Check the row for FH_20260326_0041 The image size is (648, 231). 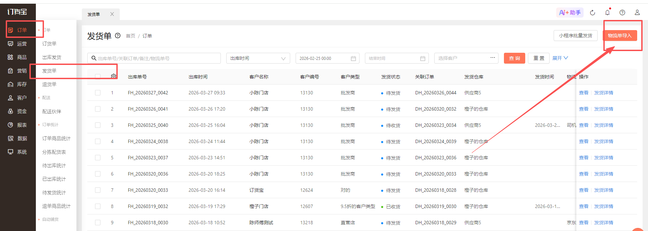point(98,109)
